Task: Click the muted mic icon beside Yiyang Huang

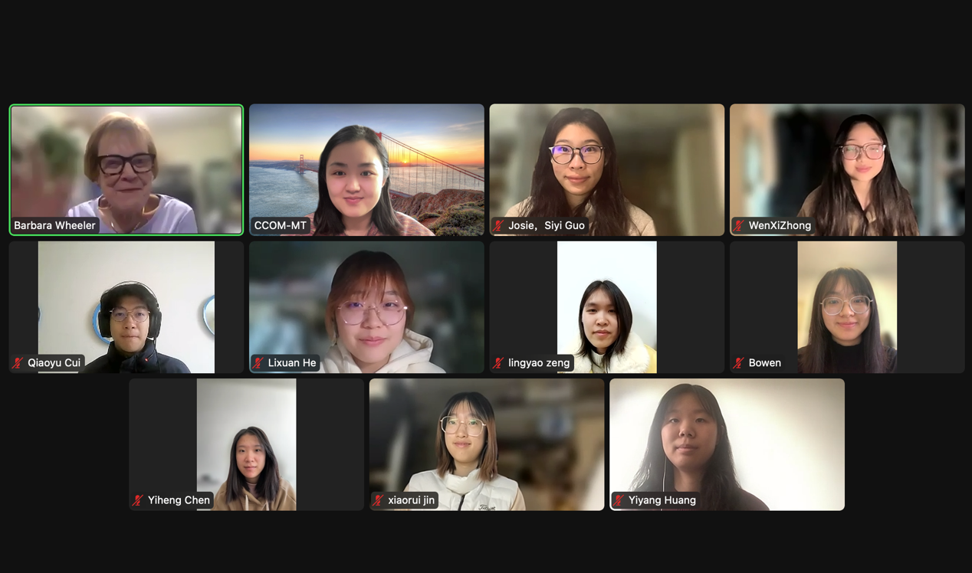Action: coord(619,499)
